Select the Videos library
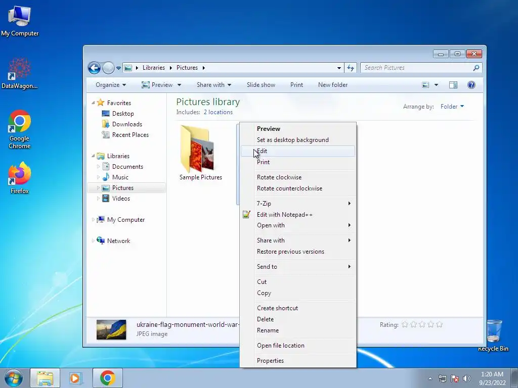 coord(121,198)
